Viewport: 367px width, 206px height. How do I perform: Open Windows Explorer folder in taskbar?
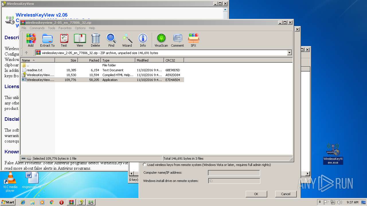(x=32, y=202)
